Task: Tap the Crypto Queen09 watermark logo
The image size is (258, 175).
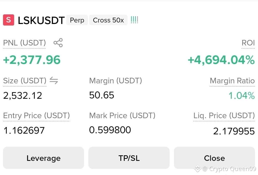Action: (197, 169)
